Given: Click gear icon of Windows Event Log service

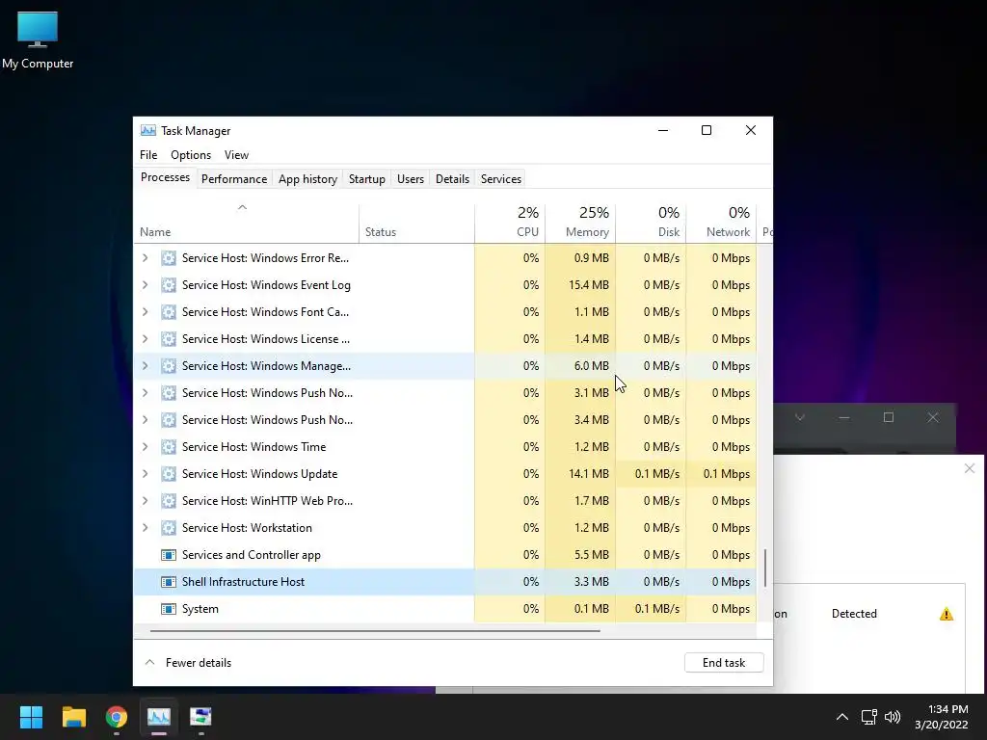Looking at the screenshot, I should click(x=168, y=285).
